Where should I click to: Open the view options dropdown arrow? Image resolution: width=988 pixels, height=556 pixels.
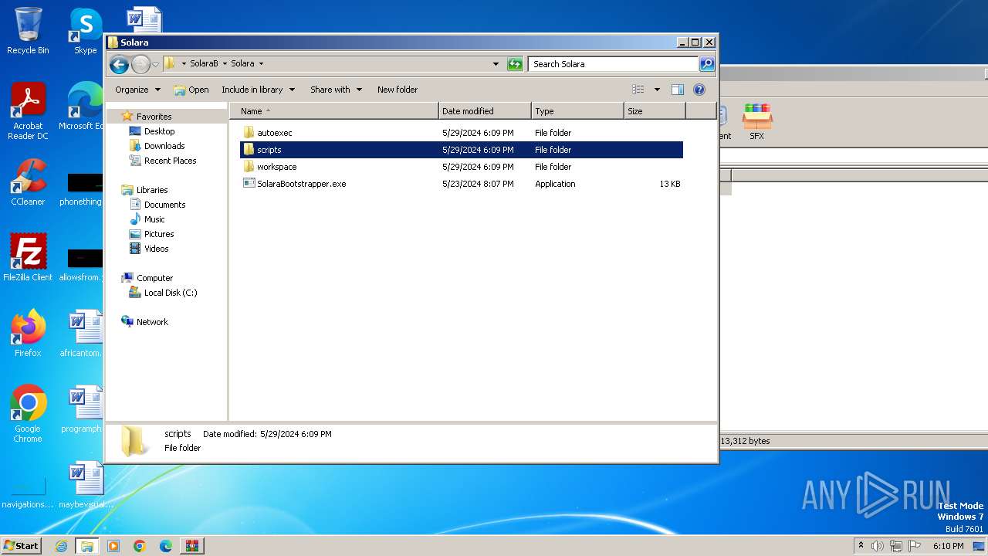pyautogui.click(x=657, y=90)
